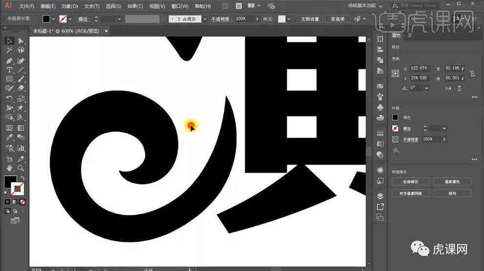Click the 首选项 button
Screen dimensions: 484x271
coord(337,19)
